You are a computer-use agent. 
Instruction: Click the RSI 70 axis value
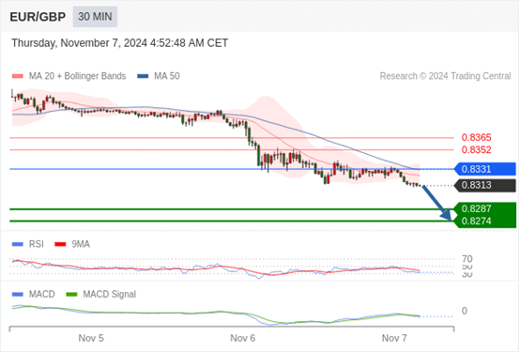467,259
